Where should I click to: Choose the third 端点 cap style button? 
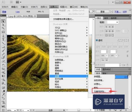point(113,26)
